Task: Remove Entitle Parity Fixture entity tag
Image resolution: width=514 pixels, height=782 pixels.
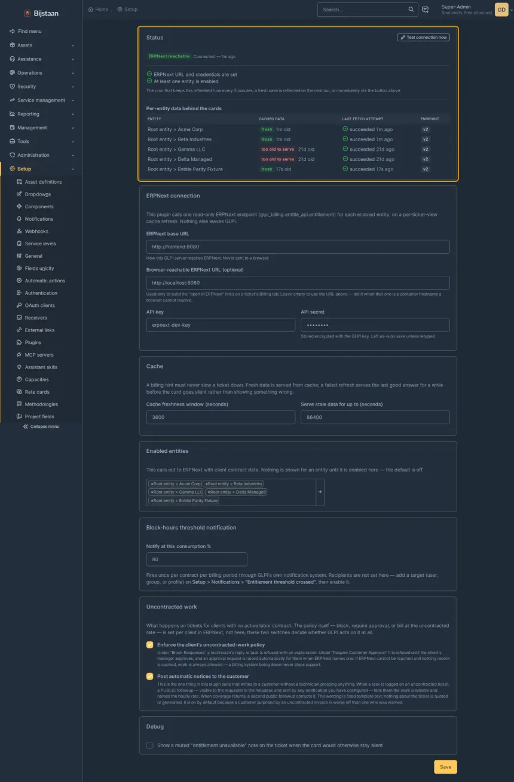Action: tap(152, 501)
